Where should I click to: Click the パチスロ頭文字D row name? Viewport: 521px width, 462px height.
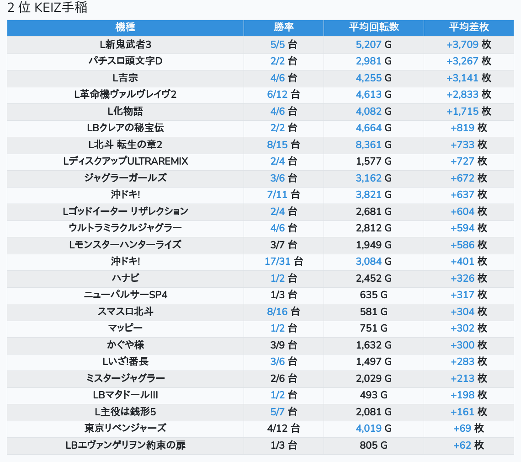click(x=125, y=61)
